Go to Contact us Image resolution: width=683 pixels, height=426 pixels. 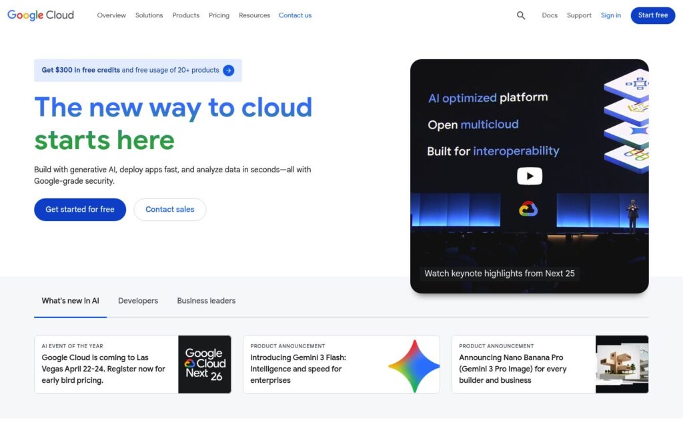(295, 15)
